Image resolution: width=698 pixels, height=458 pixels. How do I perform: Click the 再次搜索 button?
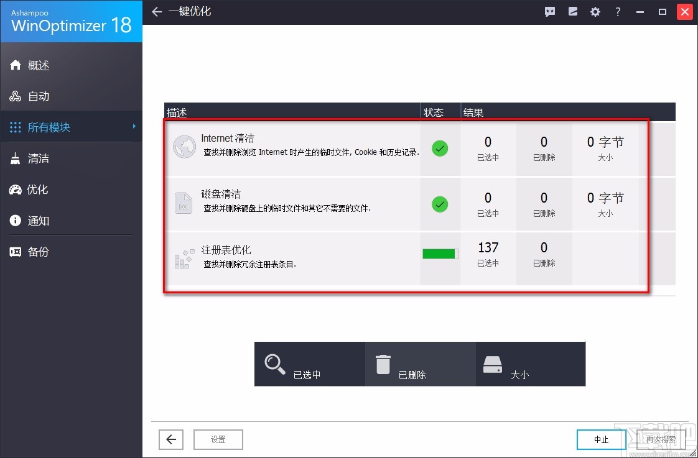(661, 440)
